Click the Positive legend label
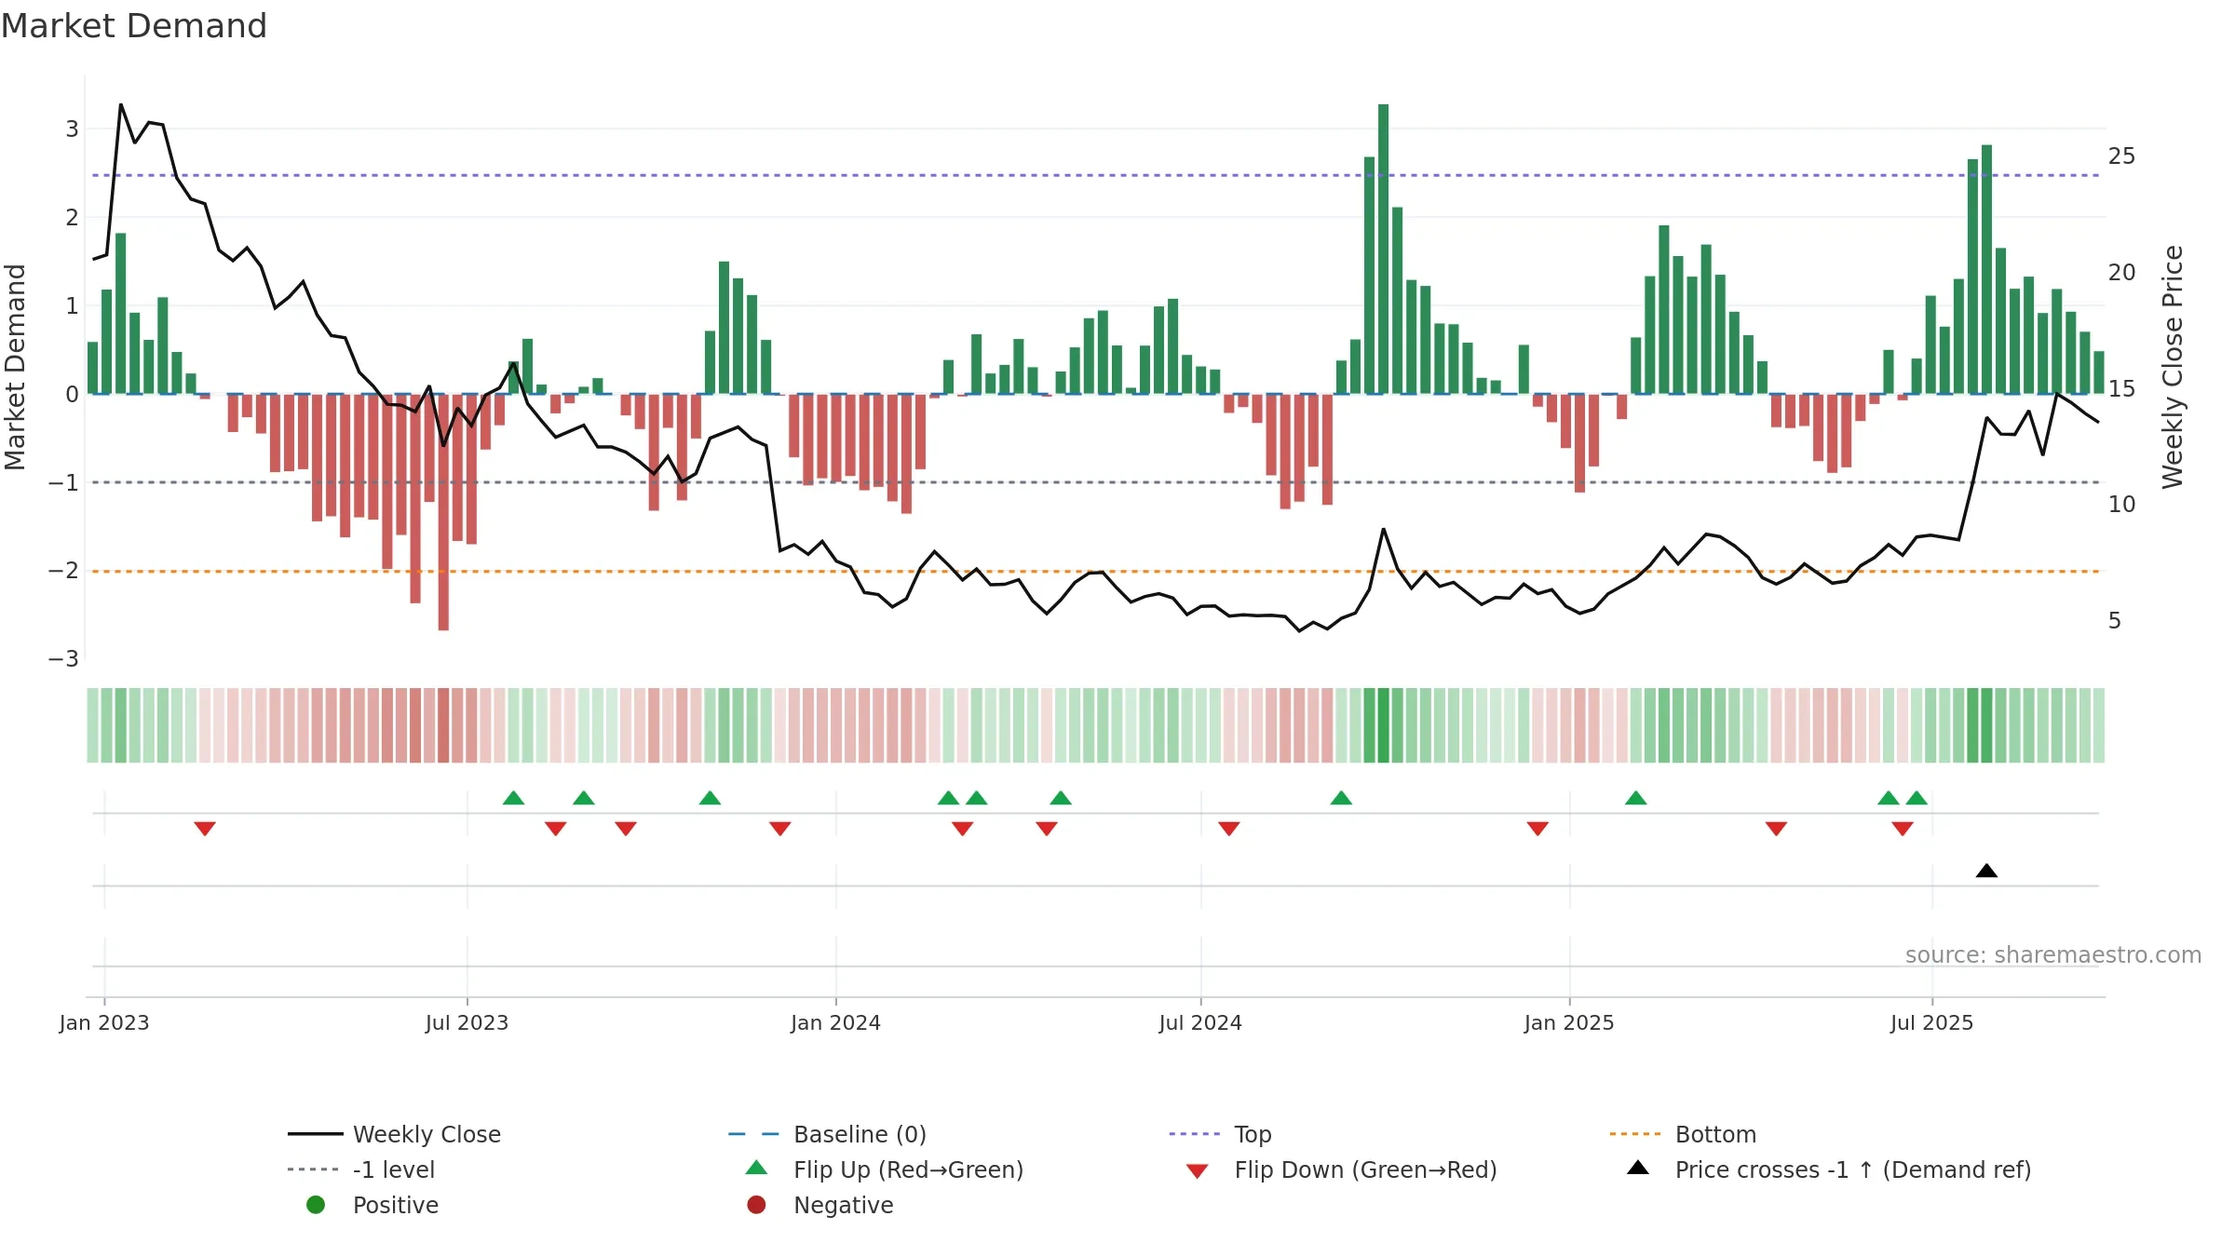This screenshot has width=2235, height=1257. pos(396,1205)
